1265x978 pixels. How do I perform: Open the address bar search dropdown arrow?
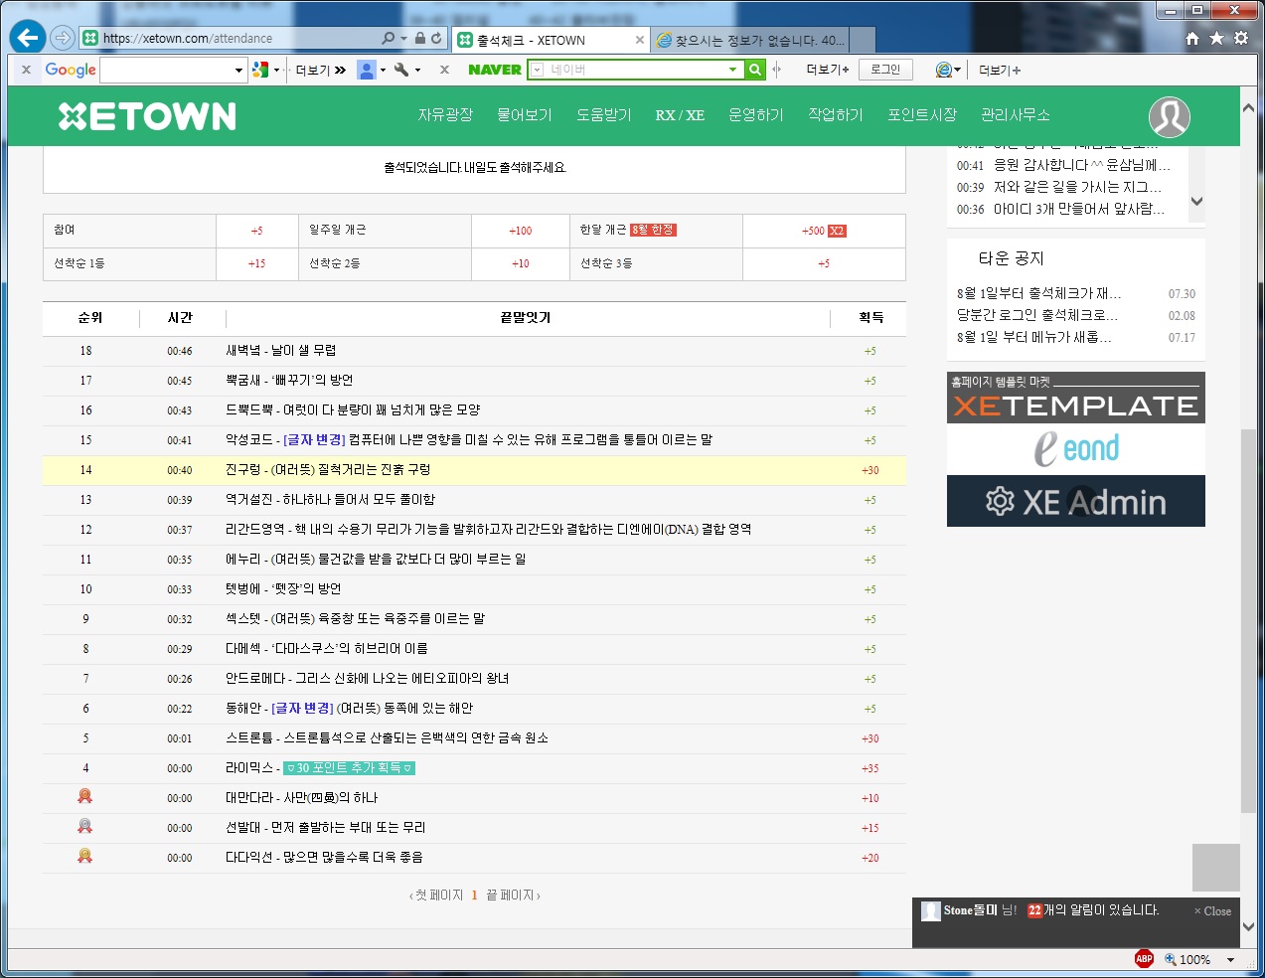(403, 38)
